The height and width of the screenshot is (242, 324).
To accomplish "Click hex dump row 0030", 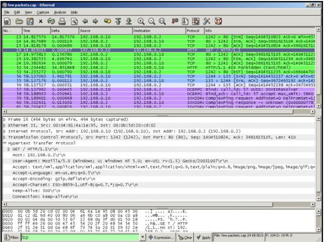I will pyautogui.click(x=95, y=223).
